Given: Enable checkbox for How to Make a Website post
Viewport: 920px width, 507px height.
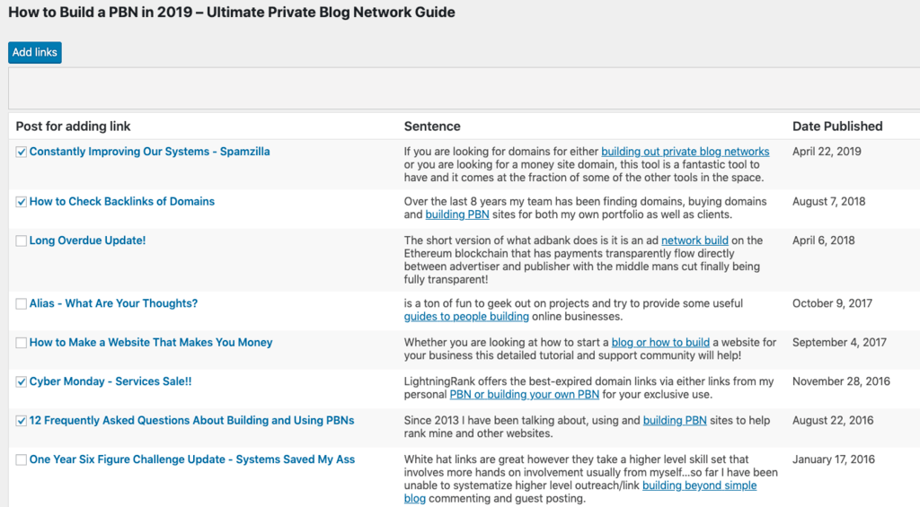Looking at the screenshot, I should [22, 343].
